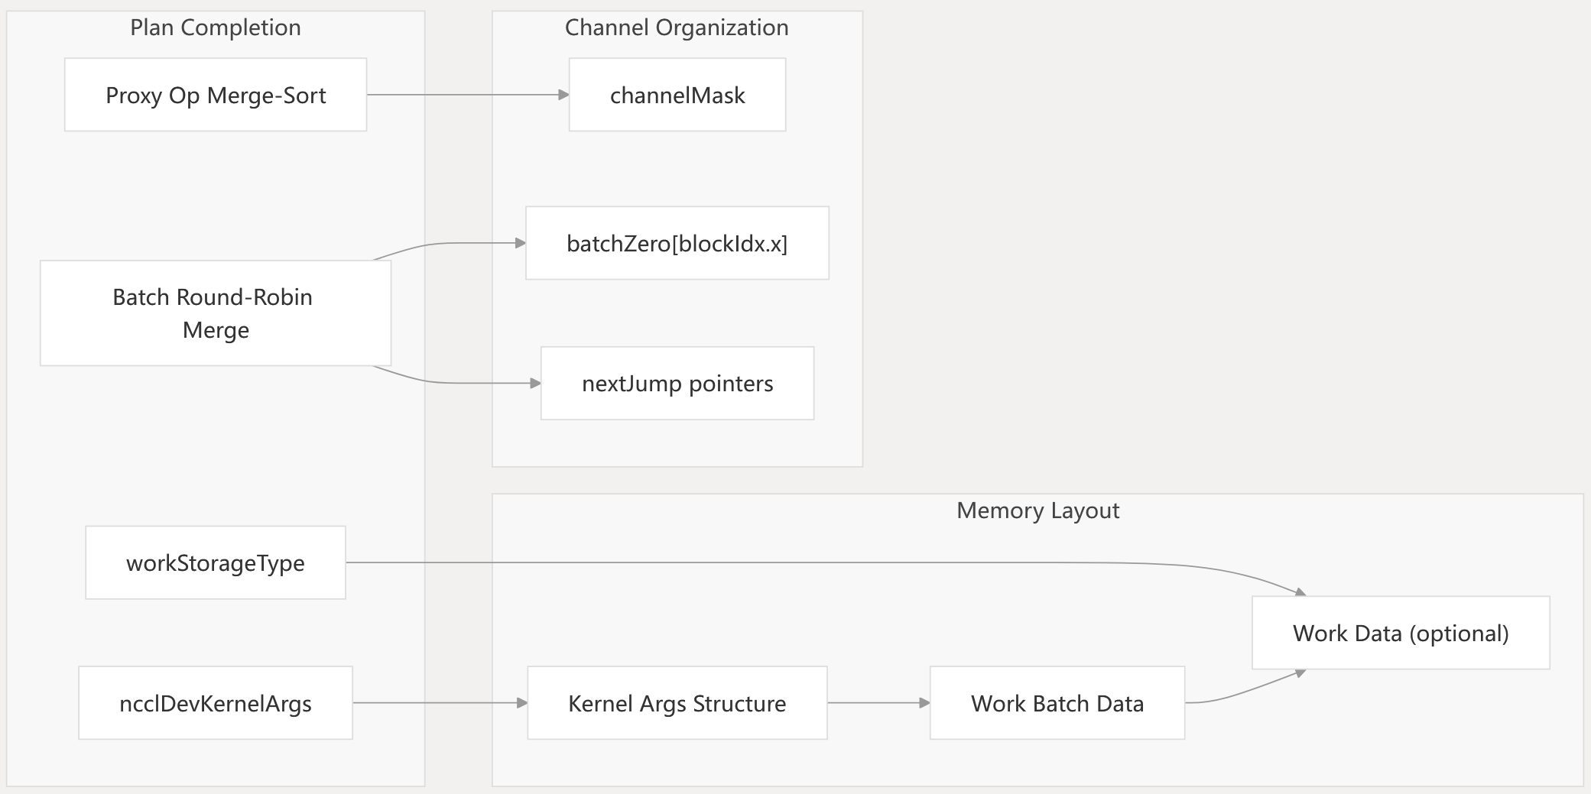Click the Channel Organization group title
This screenshot has height=794, width=1591.
[x=677, y=28]
